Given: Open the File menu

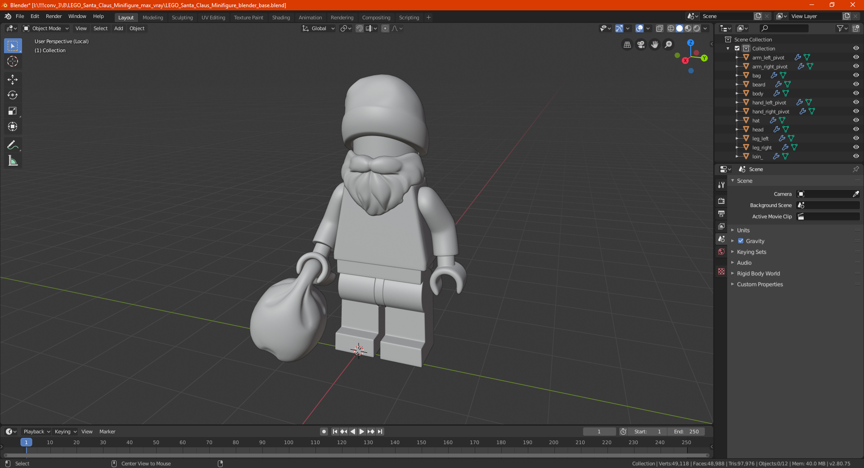Looking at the screenshot, I should [x=20, y=16].
